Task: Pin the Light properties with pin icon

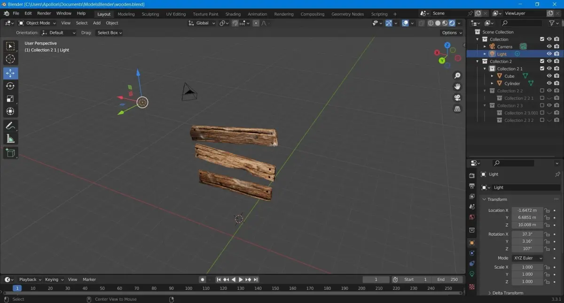Action: click(x=557, y=174)
